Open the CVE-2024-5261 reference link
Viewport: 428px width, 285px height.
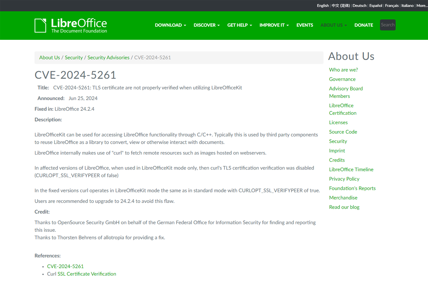tap(65, 266)
